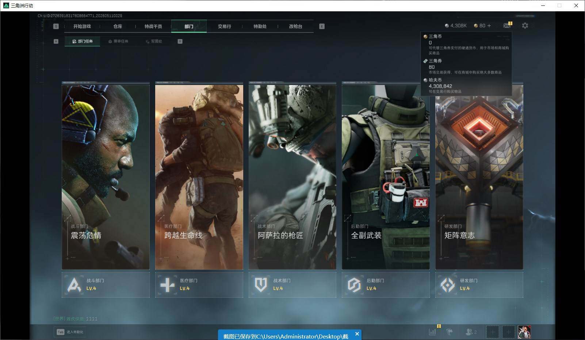Open the 仓库 tab

click(118, 26)
